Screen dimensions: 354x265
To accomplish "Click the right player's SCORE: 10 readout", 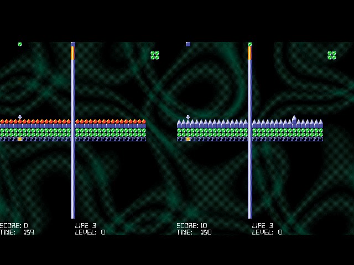I will (192, 225).
